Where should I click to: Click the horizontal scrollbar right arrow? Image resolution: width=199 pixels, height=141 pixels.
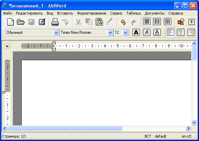point(188,128)
